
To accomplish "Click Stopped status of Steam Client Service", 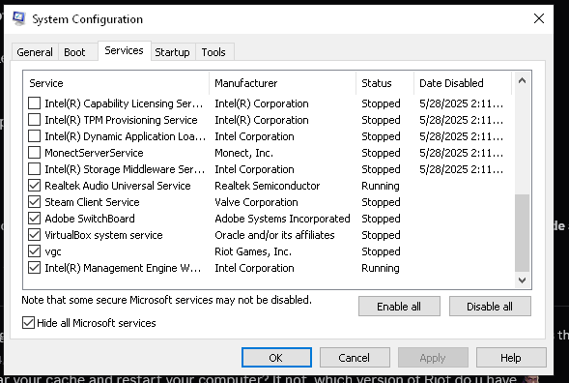I will [x=381, y=202].
